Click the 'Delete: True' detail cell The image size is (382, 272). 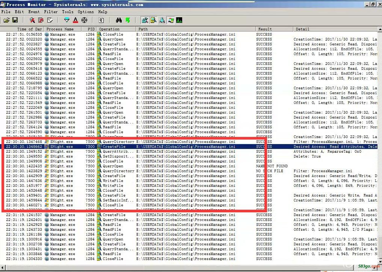[307, 156]
